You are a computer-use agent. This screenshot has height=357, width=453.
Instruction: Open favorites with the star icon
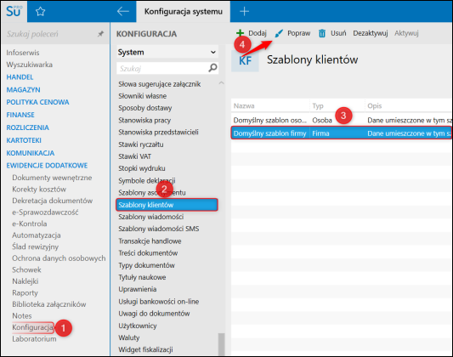[40, 12]
